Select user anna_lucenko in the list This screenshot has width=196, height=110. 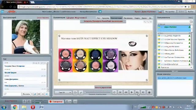tap(174, 46)
